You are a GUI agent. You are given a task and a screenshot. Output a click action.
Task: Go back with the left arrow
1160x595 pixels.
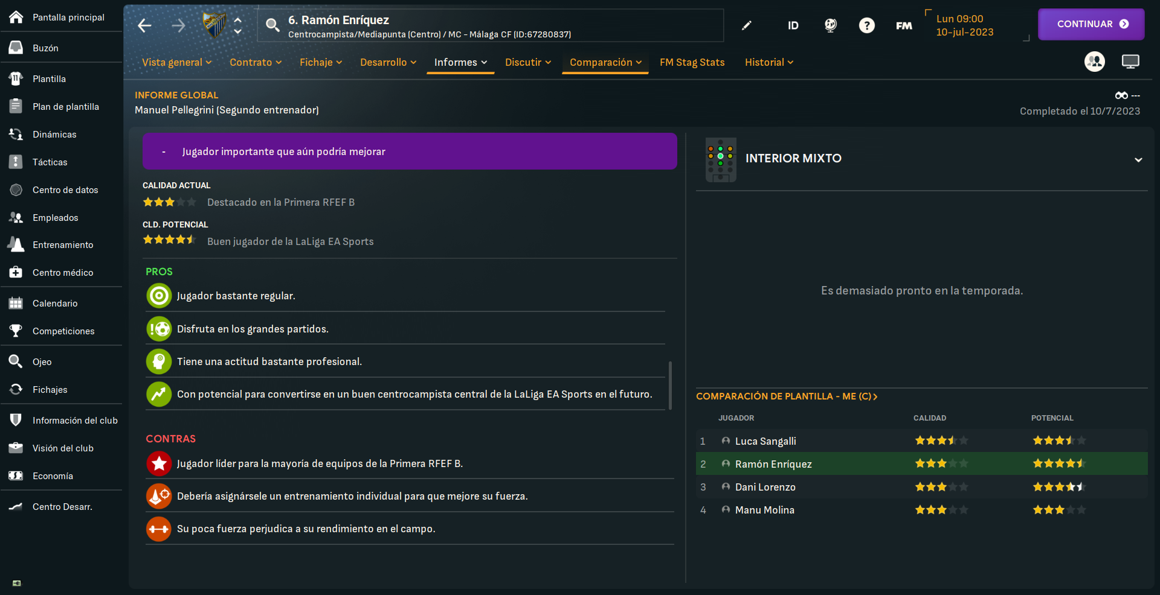click(x=144, y=25)
